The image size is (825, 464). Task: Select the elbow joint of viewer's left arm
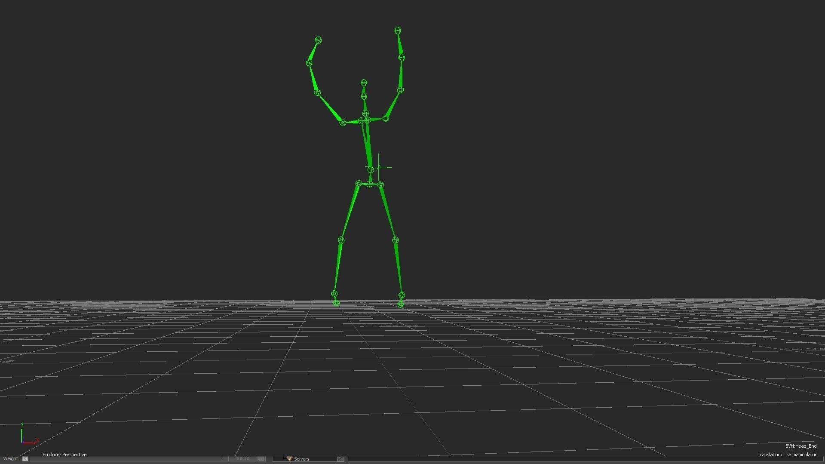coord(317,92)
